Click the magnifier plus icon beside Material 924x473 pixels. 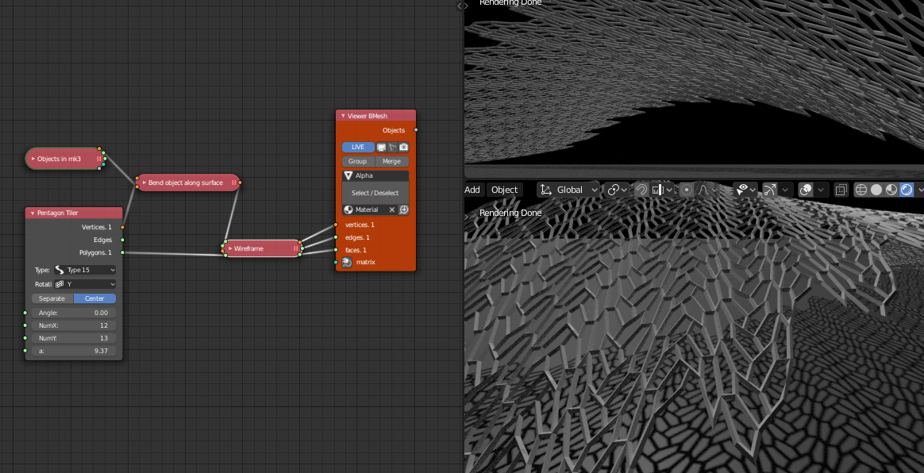coord(404,210)
